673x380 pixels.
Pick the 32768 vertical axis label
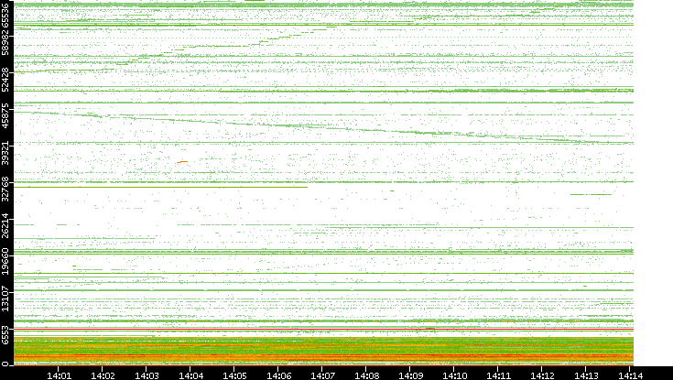(x=6, y=188)
